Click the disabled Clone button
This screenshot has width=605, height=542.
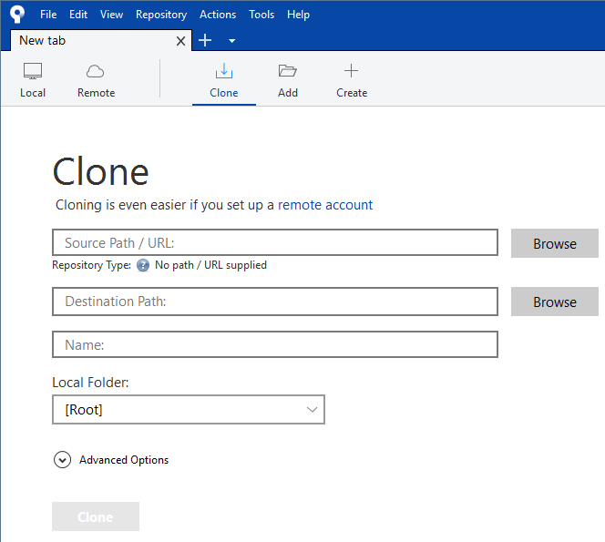(96, 516)
